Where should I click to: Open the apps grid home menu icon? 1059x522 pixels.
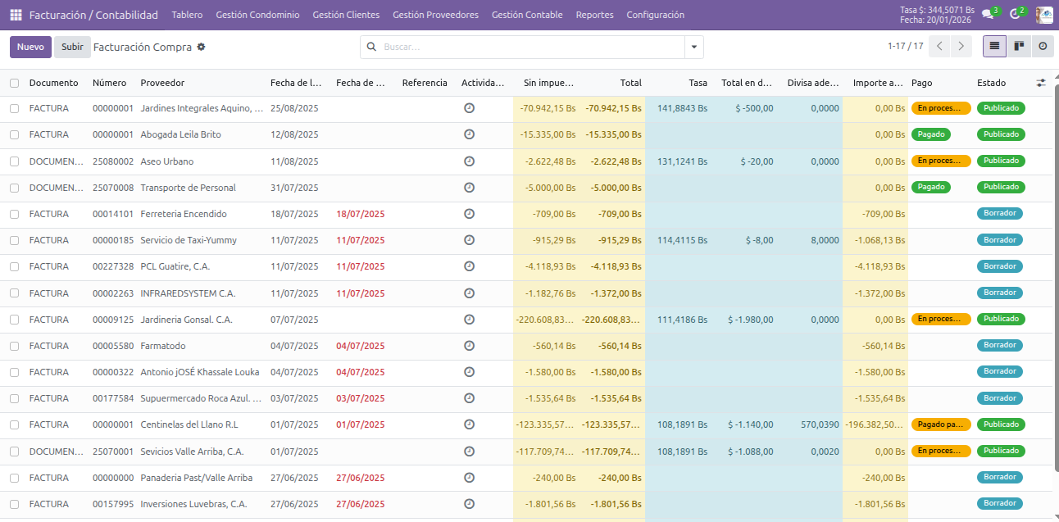(16, 15)
